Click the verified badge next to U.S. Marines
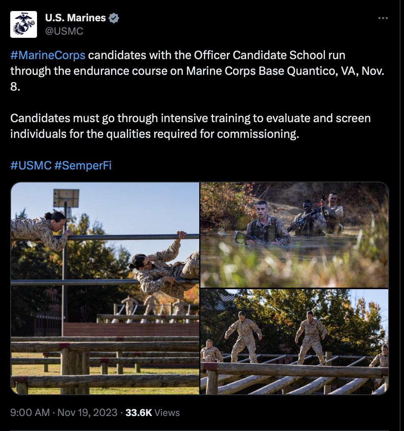Viewport: 404px width, 431px height. coord(114,18)
